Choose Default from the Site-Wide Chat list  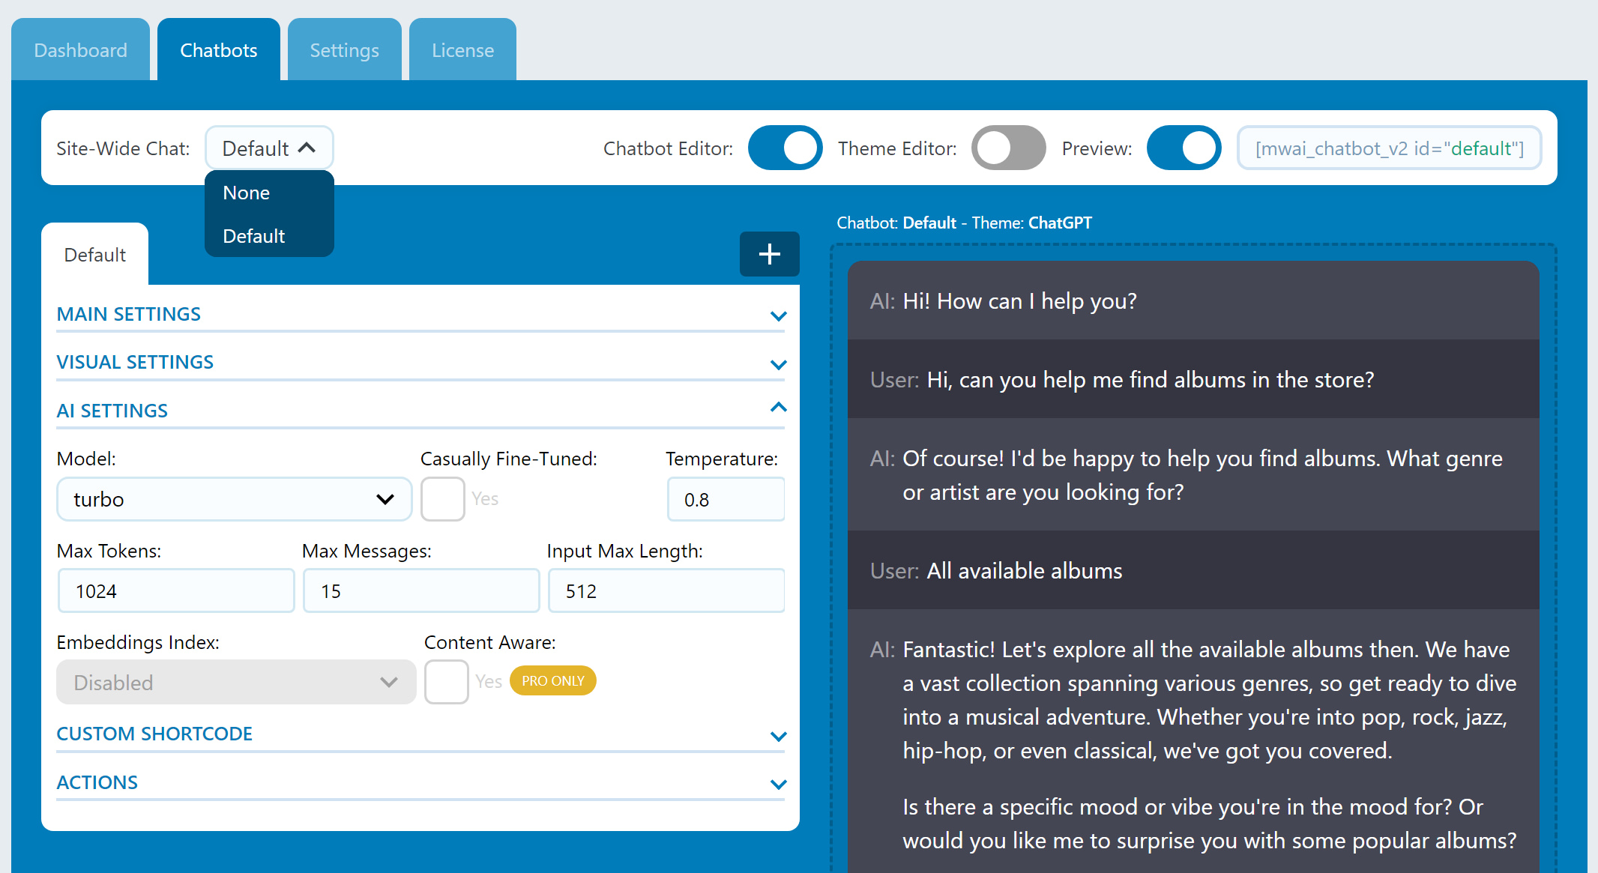pos(253,236)
